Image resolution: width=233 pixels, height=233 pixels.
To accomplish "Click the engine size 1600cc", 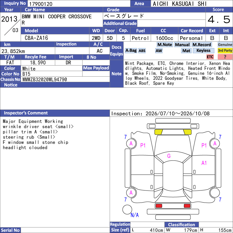I will (x=164, y=38).
